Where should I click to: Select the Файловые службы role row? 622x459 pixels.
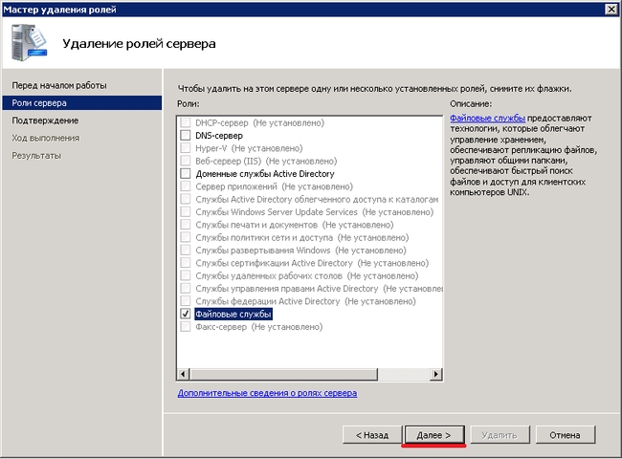coord(233,314)
